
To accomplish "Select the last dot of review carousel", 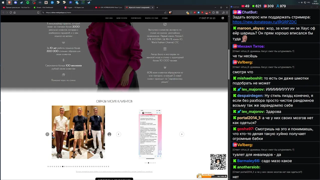I will [x=155, y=163].
